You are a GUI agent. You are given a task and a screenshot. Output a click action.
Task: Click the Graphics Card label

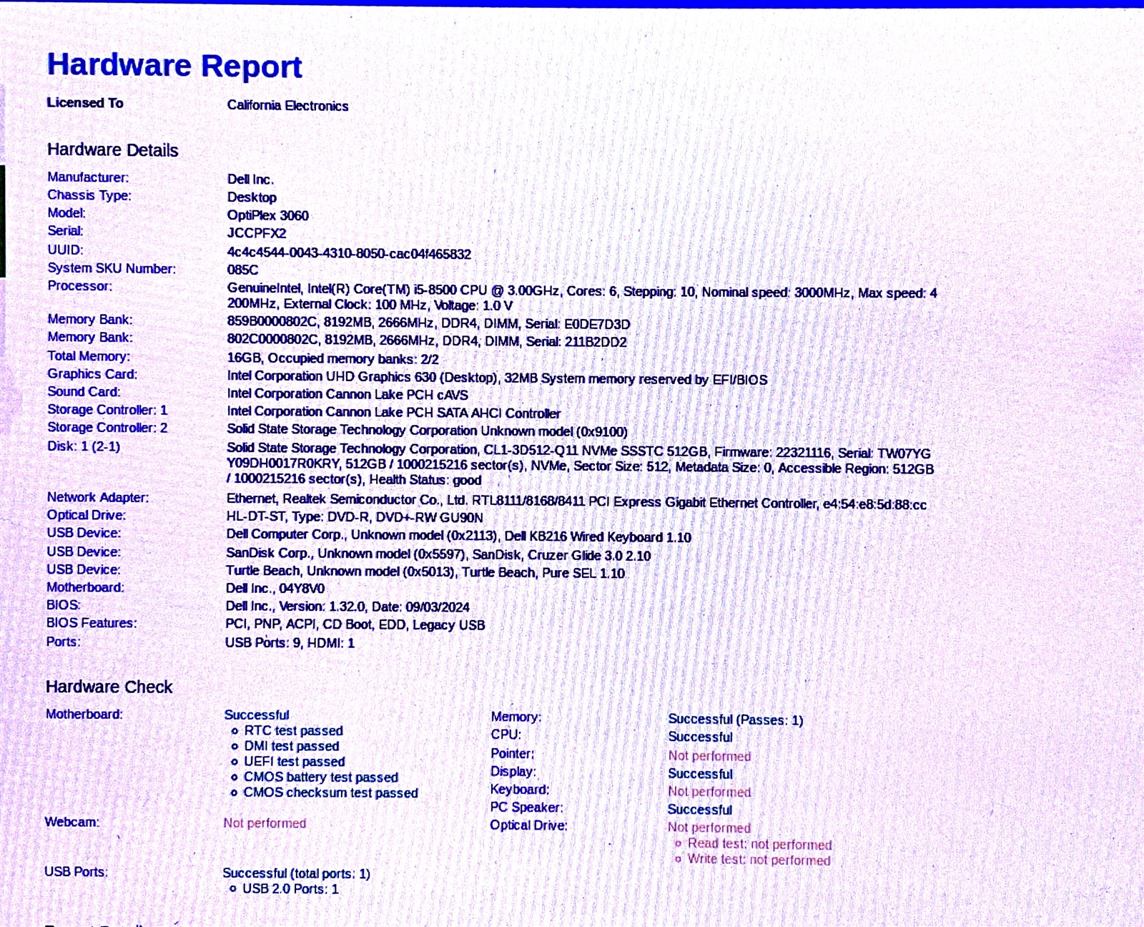tap(92, 374)
